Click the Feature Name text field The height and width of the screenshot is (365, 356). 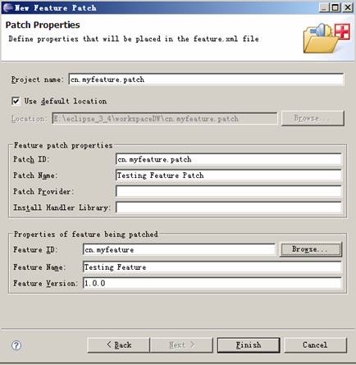[212, 267]
